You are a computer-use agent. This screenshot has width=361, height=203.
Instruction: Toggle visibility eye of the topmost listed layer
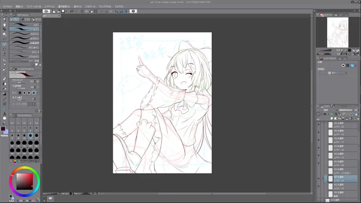click(x=319, y=125)
